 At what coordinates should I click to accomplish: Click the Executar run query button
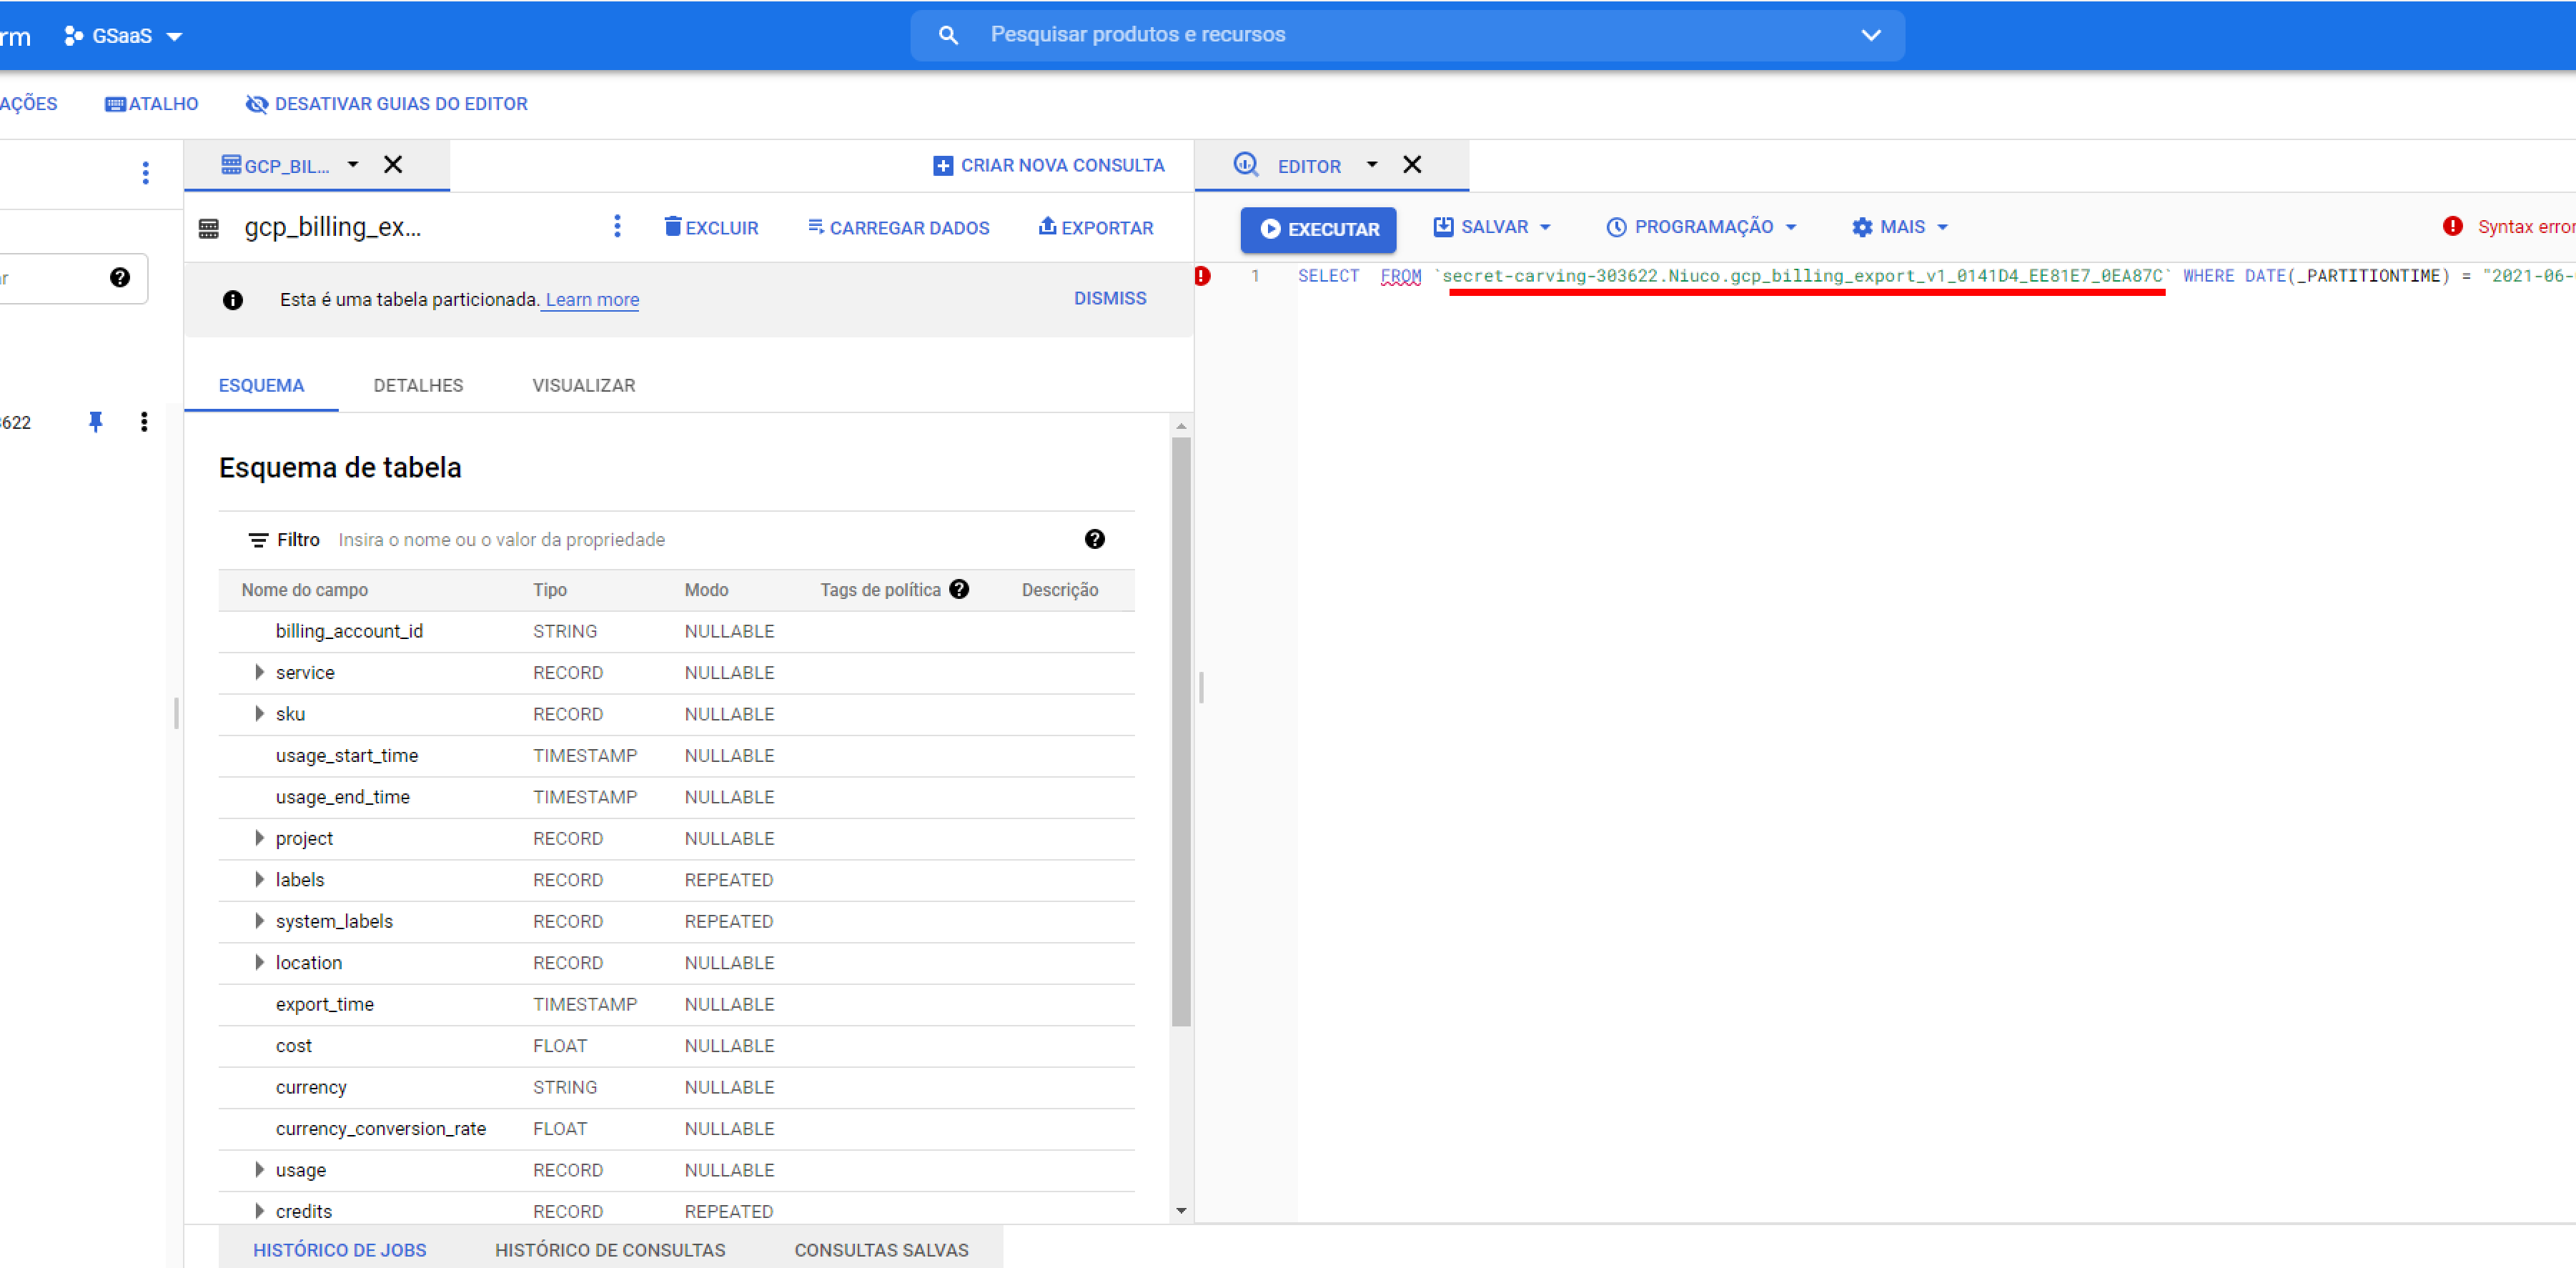pyautogui.click(x=1318, y=229)
